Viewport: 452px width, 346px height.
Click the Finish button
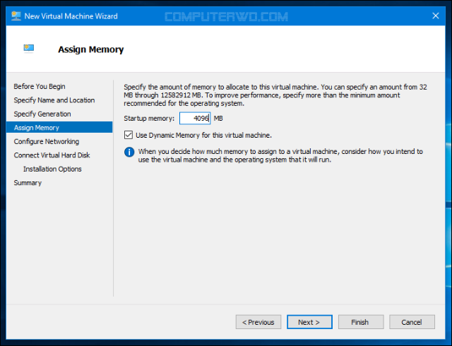click(x=360, y=322)
